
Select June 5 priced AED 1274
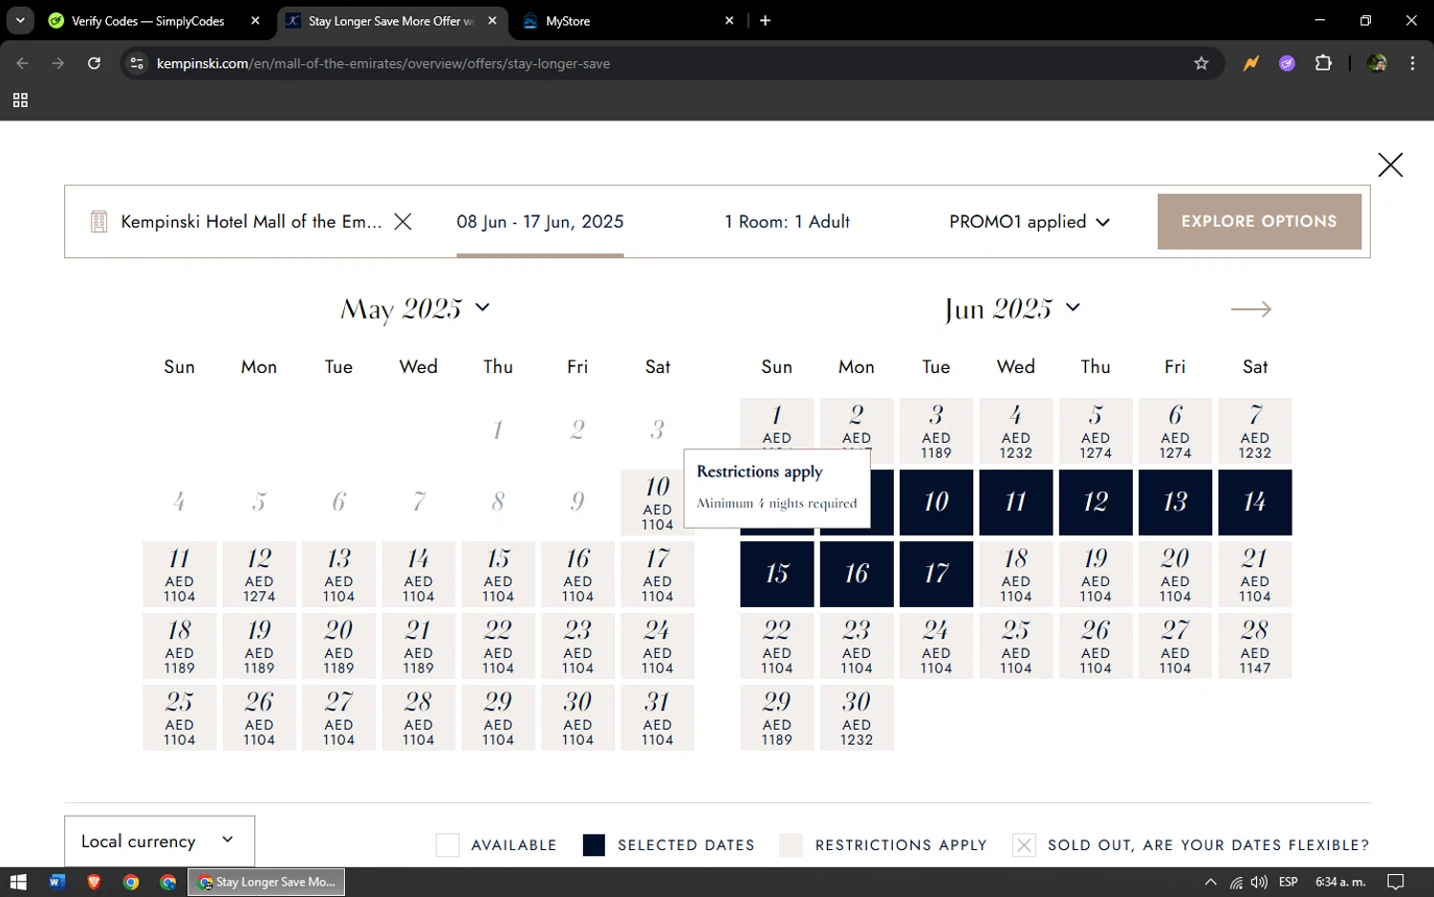click(1096, 430)
